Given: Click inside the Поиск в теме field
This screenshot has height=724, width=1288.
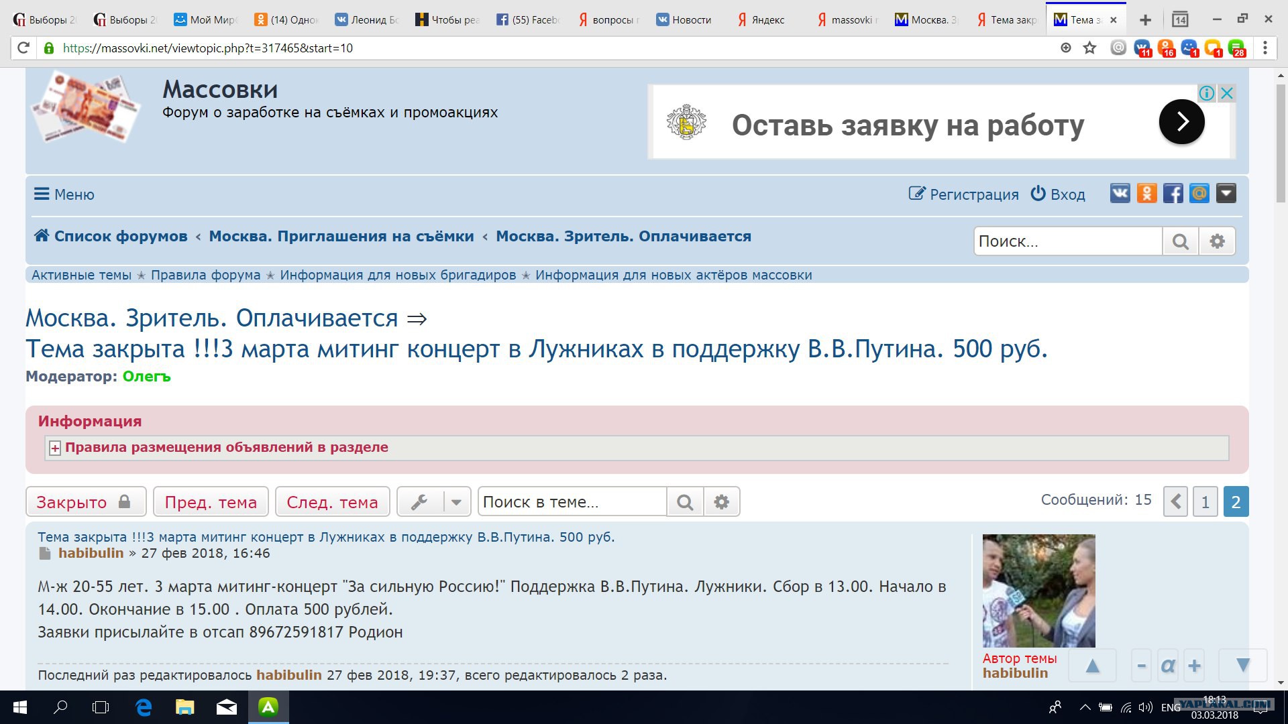Looking at the screenshot, I should coord(572,502).
